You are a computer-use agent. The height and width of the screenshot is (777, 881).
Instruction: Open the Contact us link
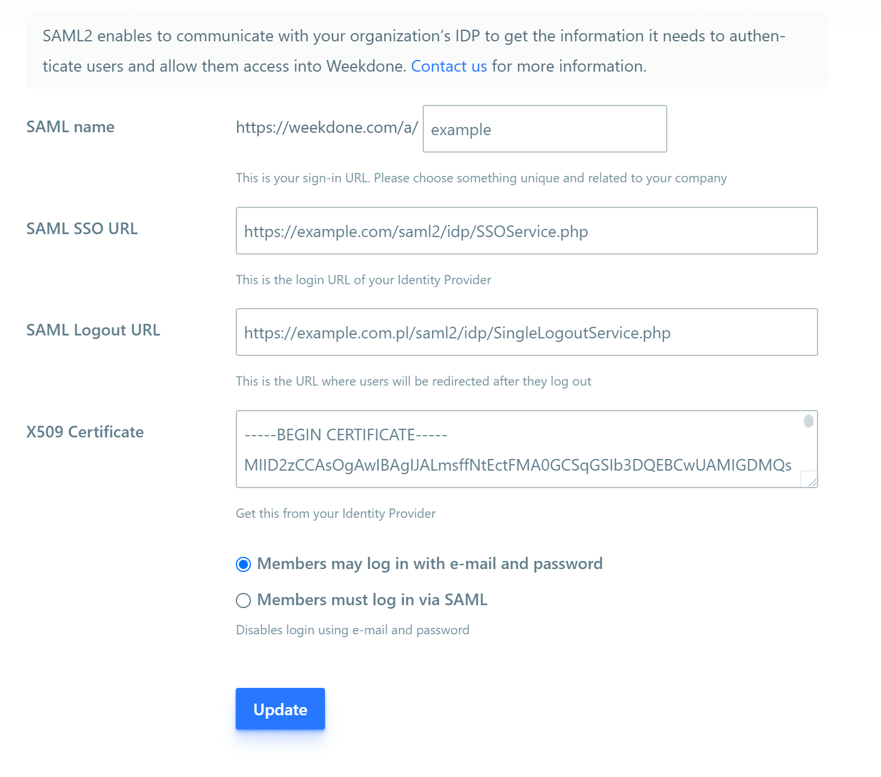[x=448, y=66]
